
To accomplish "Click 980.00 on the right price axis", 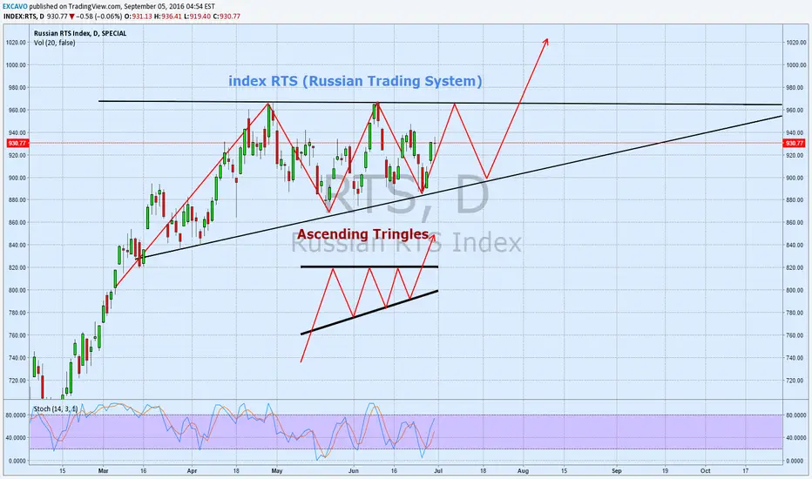I will pos(796,88).
